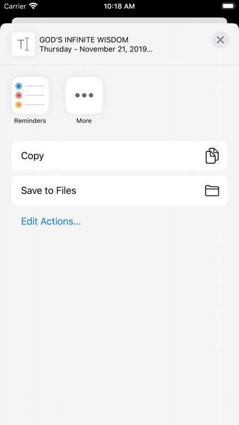Tap the More three-dots icon
239x425 pixels.
point(84,95)
